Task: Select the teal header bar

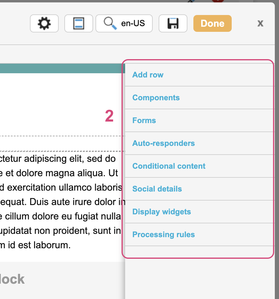Action: 60,68
